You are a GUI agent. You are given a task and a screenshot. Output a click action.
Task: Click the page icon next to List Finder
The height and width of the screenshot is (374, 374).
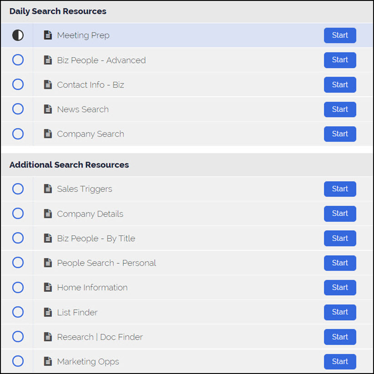click(48, 312)
